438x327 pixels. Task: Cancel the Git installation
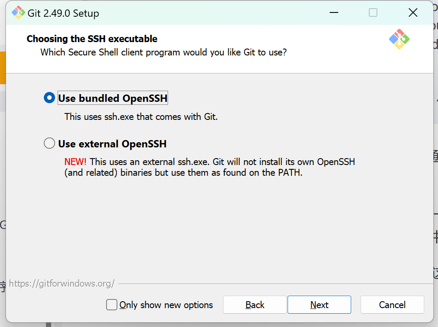pos(392,305)
